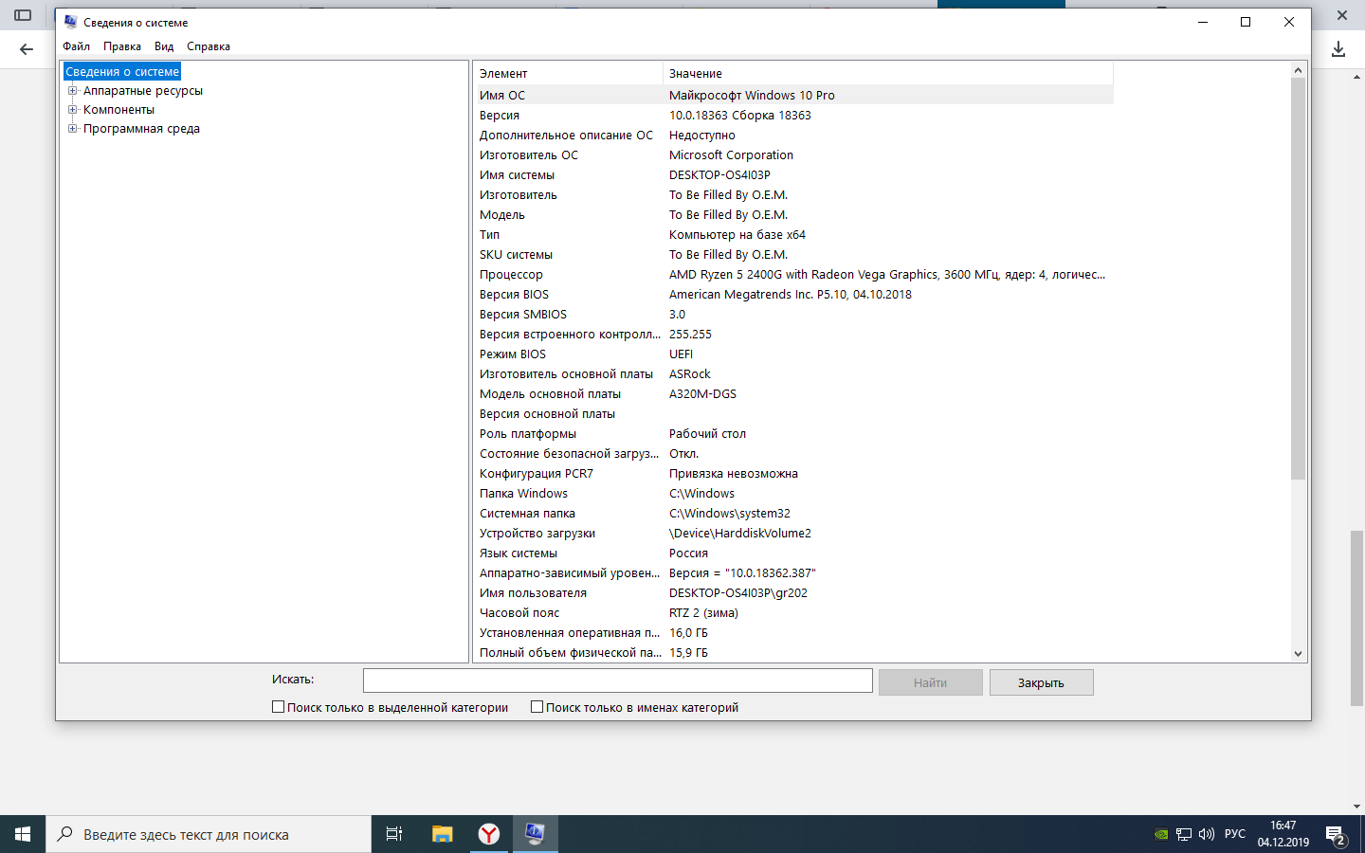Open NVIDIA tray icon
This screenshot has width=1365, height=853.
pyautogui.click(x=1161, y=834)
